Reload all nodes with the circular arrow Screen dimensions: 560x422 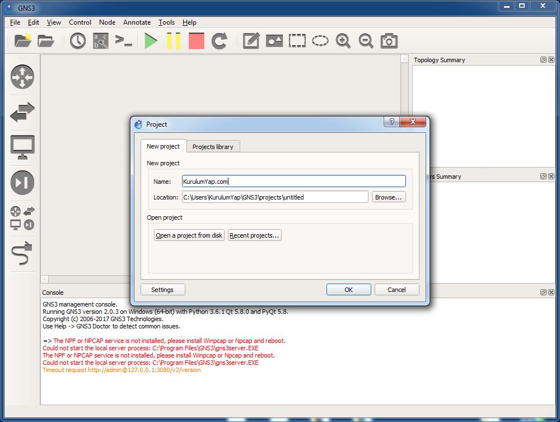pos(220,41)
